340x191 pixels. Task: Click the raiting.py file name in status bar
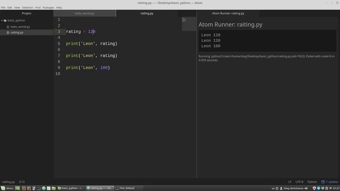click(x=8, y=182)
